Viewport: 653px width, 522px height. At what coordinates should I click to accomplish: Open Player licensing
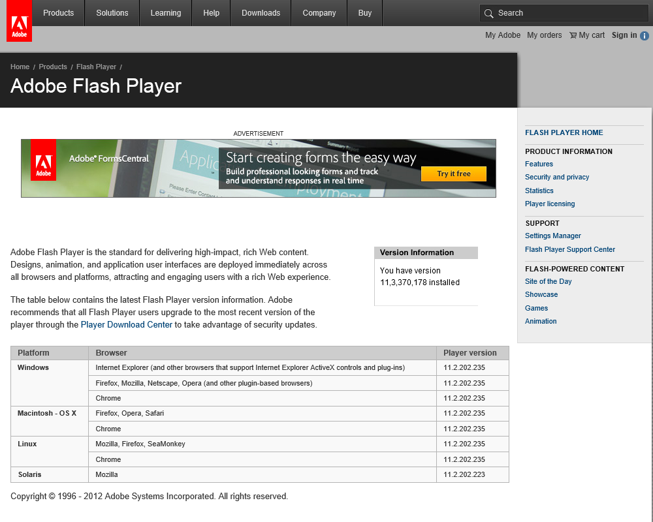tap(550, 204)
